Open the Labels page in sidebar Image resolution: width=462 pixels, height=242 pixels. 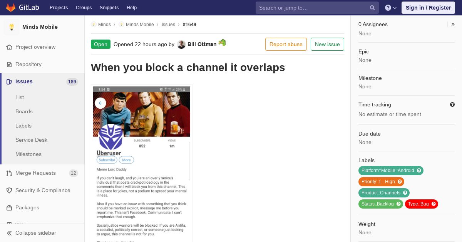click(23, 126)
